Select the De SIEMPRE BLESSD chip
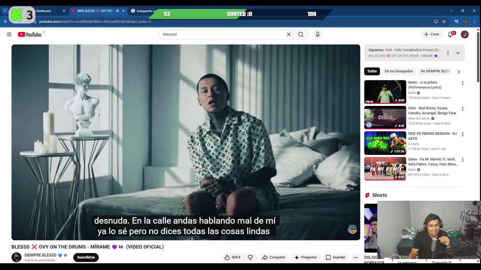The height and width of the screenshot is (270, 481). 436,71
